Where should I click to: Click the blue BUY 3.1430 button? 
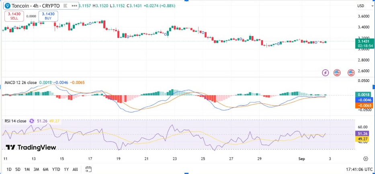coord(48,16)
